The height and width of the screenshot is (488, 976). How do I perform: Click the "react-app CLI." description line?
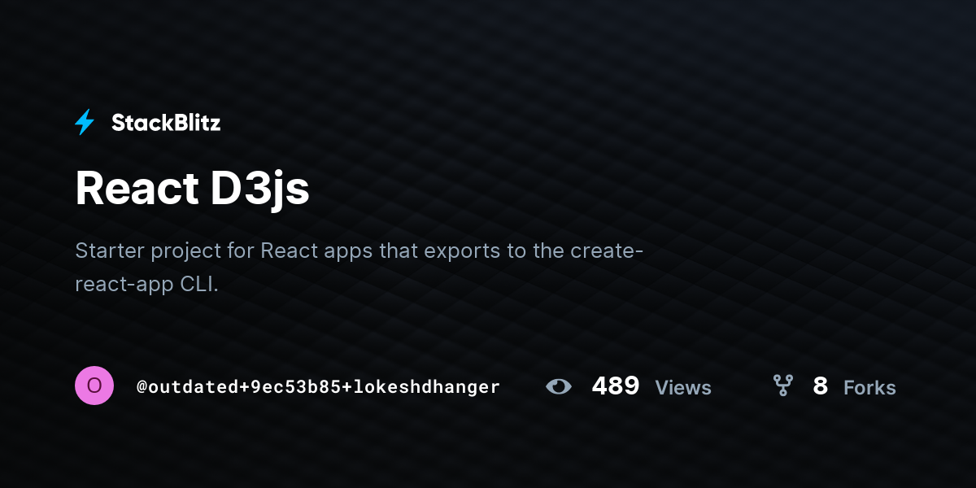coord(147,285)
